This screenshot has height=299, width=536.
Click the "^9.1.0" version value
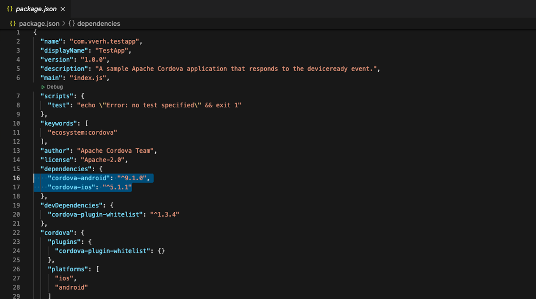(x=132, y=178)
